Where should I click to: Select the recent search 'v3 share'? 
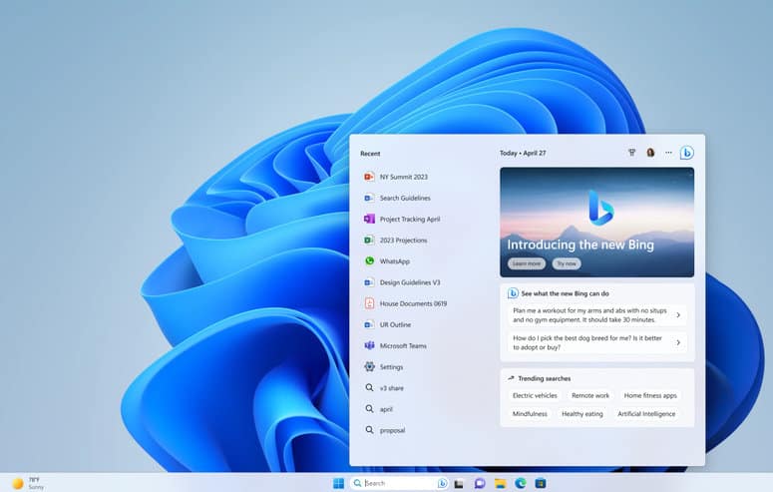391,388
